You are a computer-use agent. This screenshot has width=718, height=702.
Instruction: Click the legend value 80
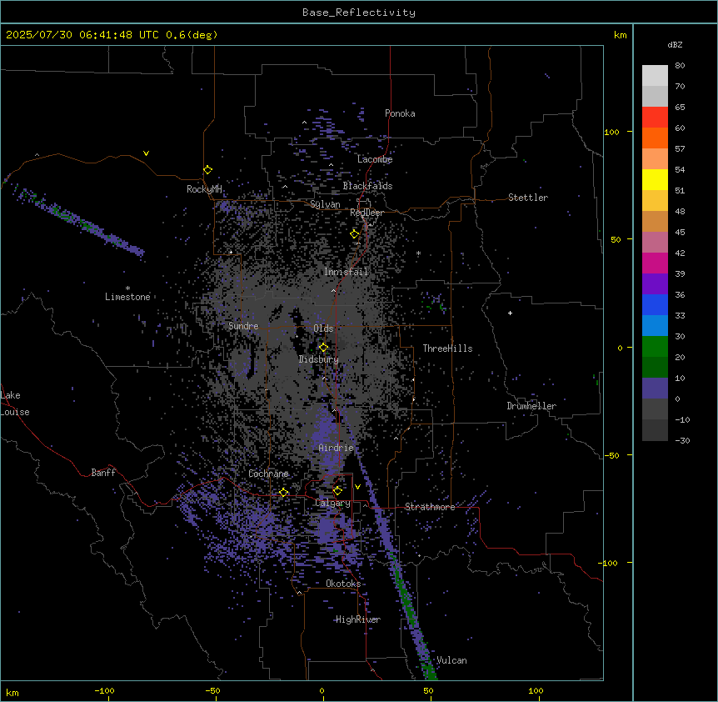click(680, 66)
